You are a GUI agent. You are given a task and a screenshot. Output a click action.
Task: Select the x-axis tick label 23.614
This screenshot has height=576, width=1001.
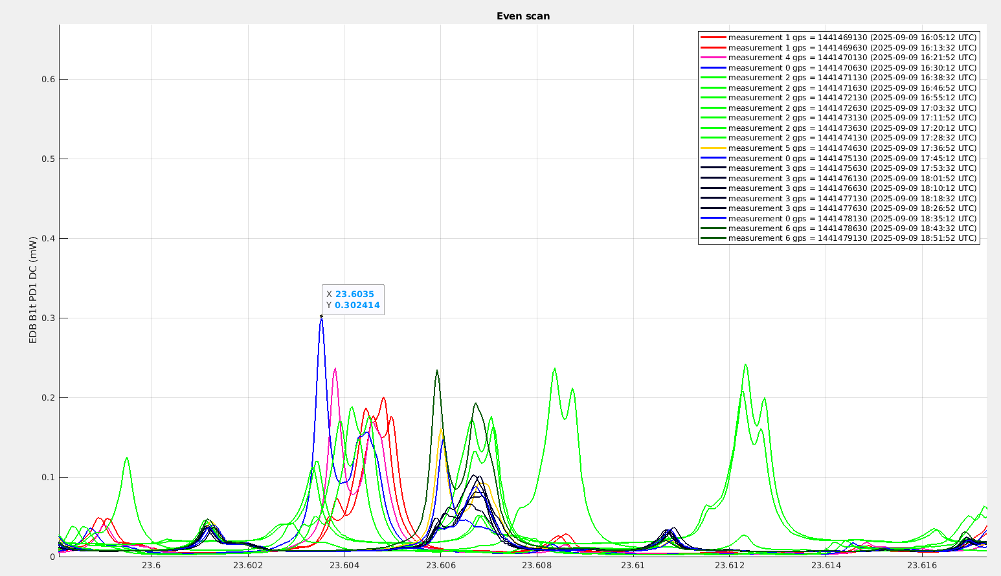(826, 566)
